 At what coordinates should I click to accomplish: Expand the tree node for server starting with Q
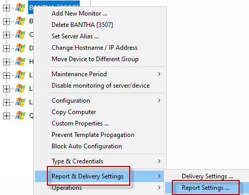click(x=6, y=116)
